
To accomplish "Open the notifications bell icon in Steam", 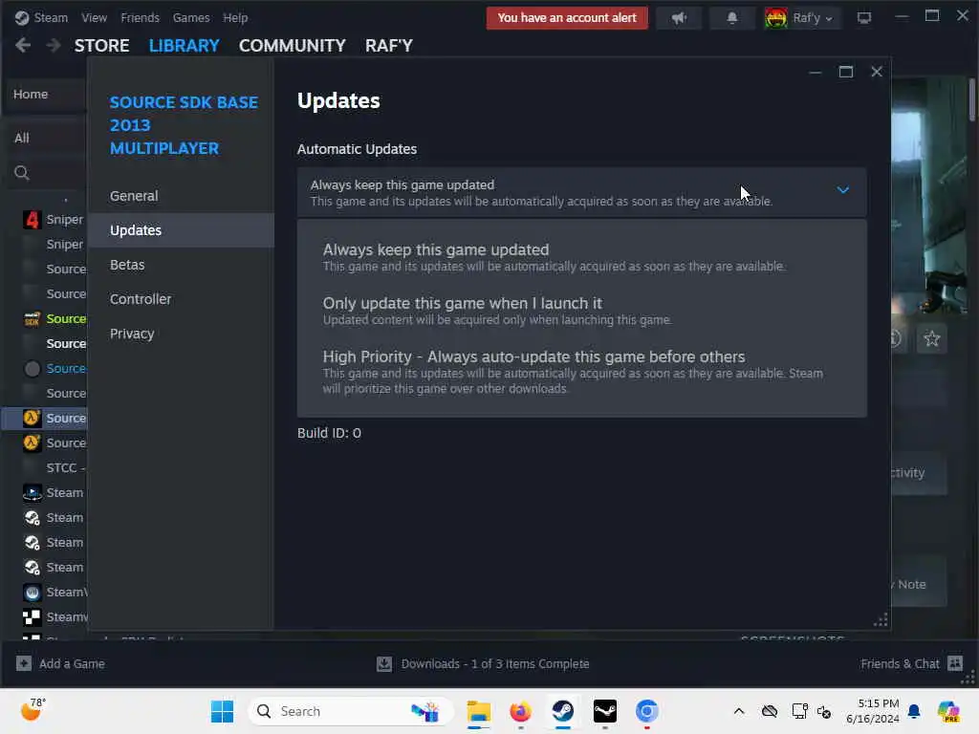I will (x=731, y=18).
